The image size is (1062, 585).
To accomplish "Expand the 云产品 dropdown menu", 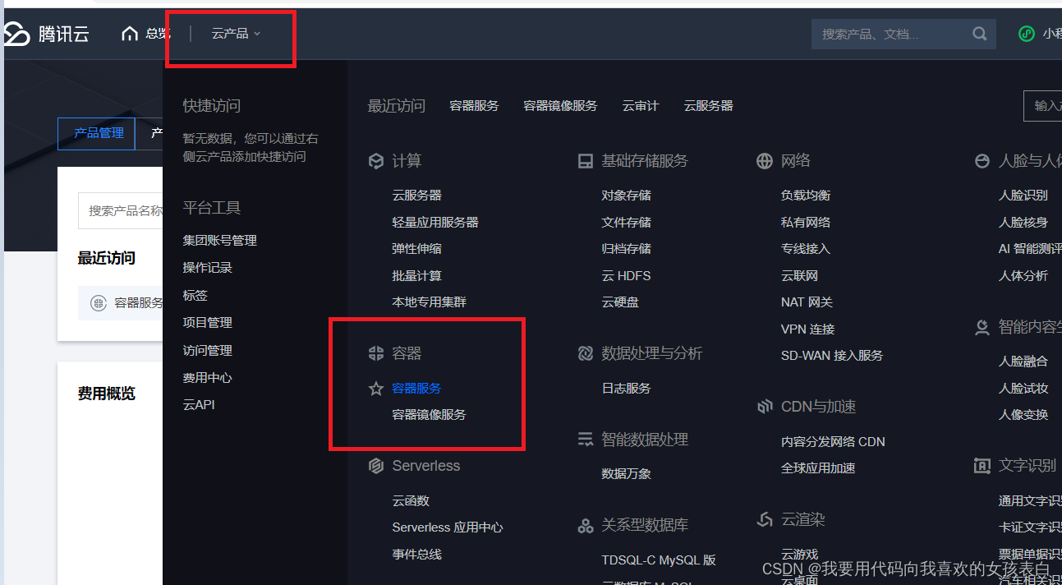I will coord(236,34).
